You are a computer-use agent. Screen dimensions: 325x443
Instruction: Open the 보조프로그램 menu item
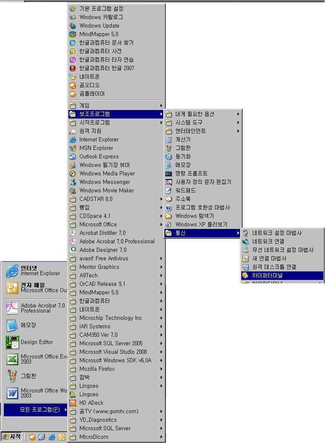(116, 114)
